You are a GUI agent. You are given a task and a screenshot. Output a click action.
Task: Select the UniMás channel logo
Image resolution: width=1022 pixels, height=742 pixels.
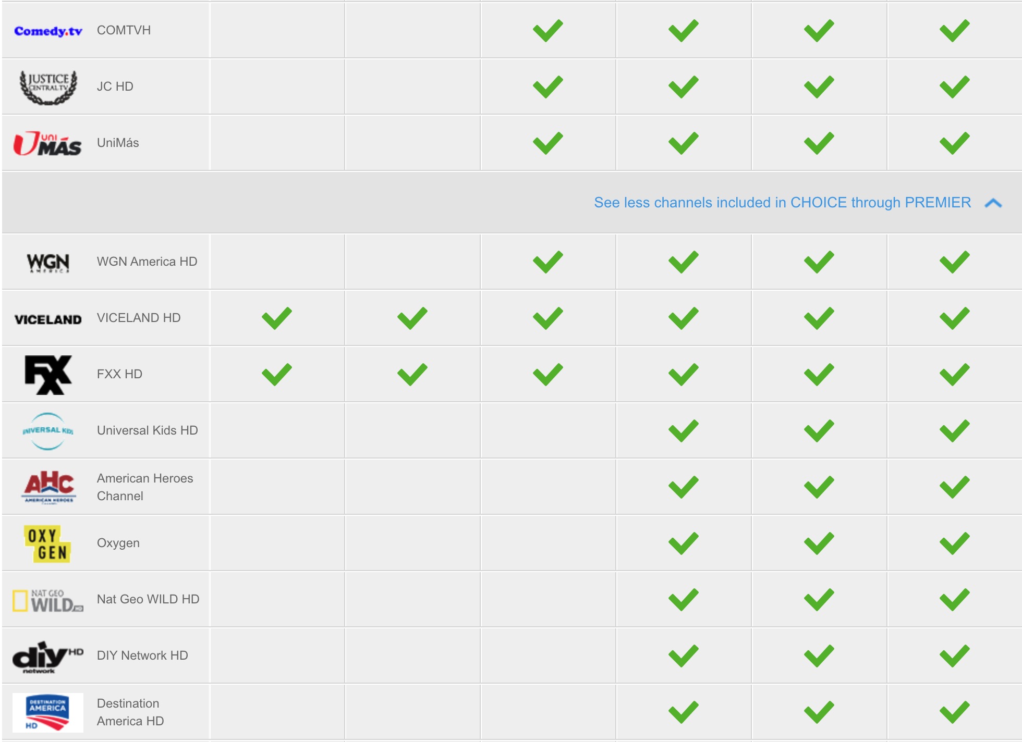coord(47,143)
